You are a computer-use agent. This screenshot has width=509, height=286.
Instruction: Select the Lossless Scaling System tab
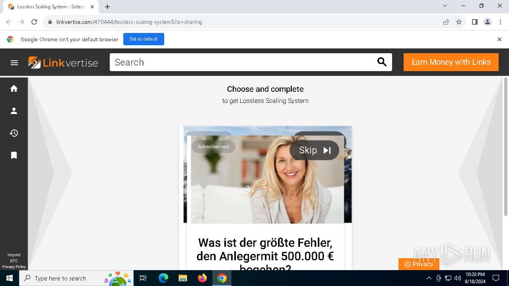(50, 7)
